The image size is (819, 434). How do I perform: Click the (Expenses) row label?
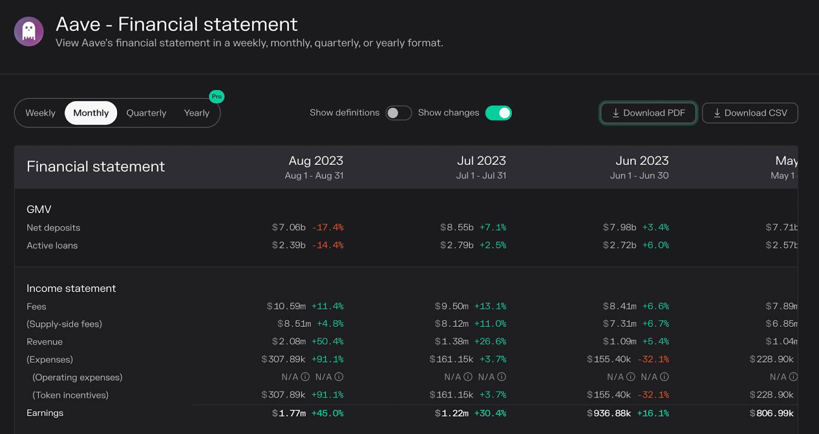click(50, 359)
